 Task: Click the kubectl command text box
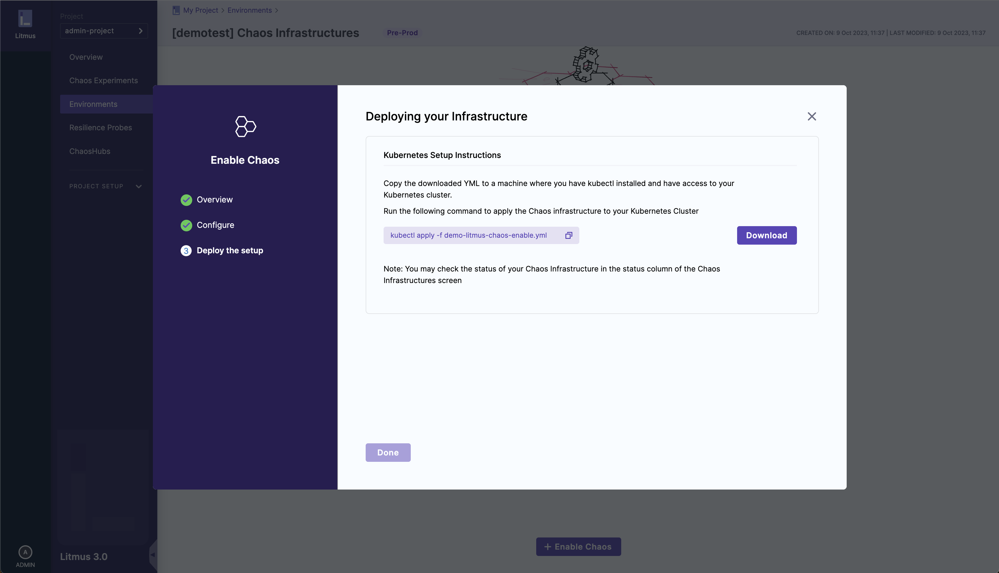point(469,235)
